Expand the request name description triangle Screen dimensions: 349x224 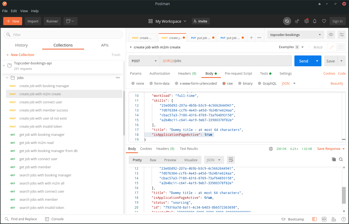coord(131,47)
